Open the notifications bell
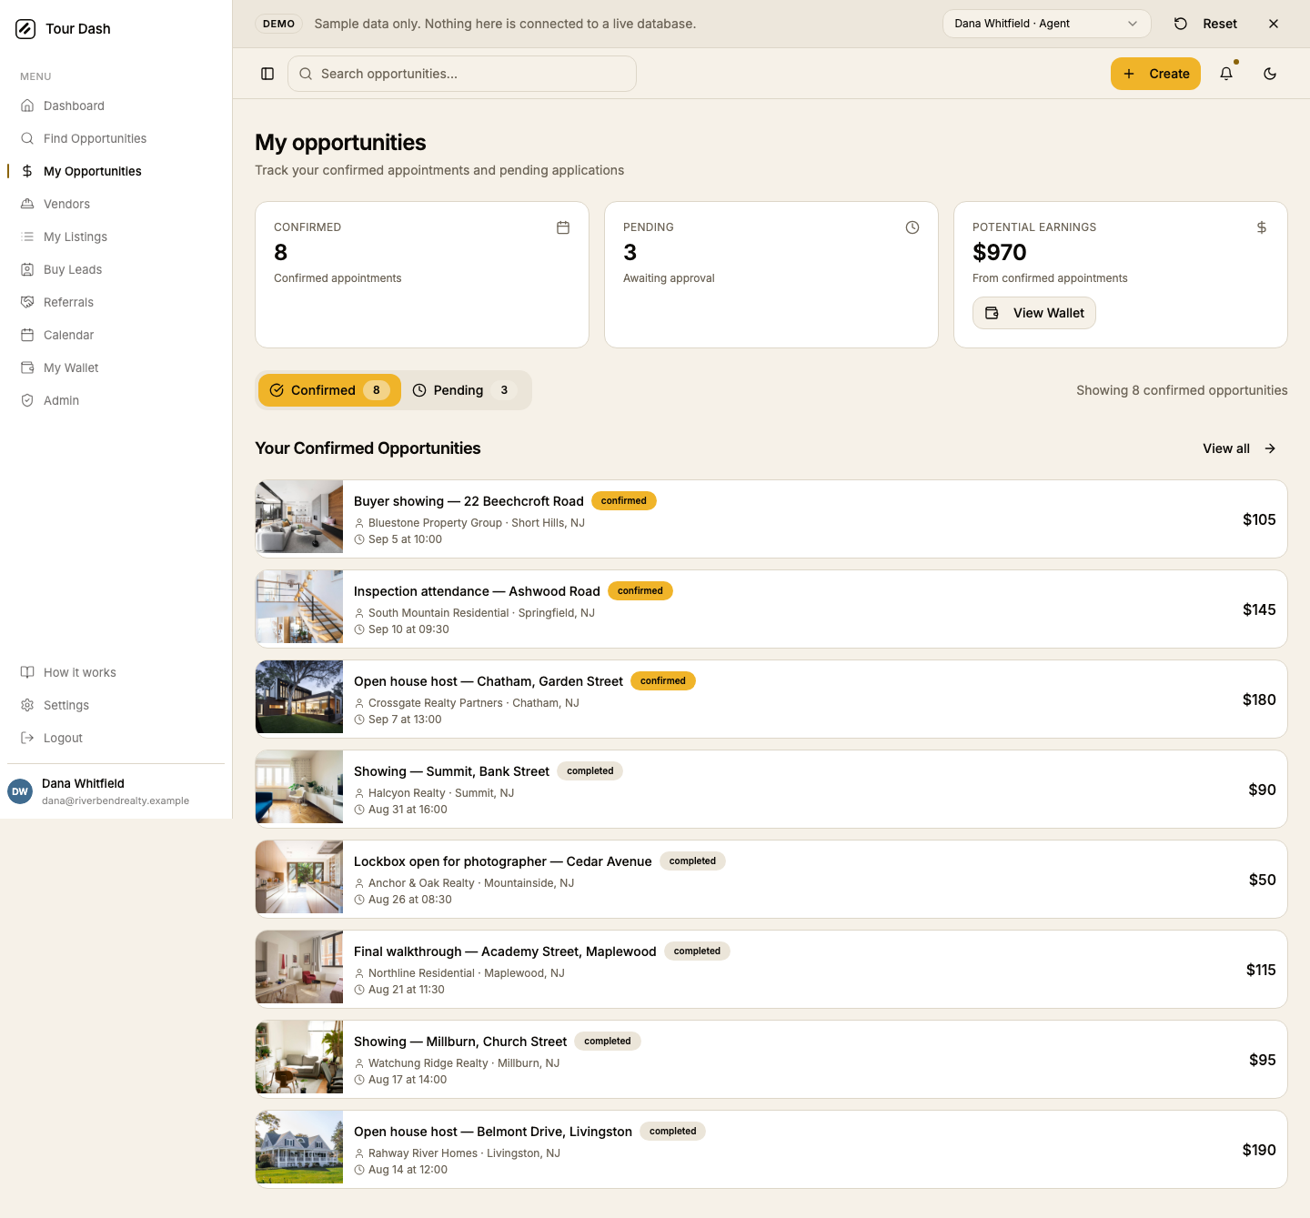This screenshot has height=1218, width=1310. (1226, 74)
